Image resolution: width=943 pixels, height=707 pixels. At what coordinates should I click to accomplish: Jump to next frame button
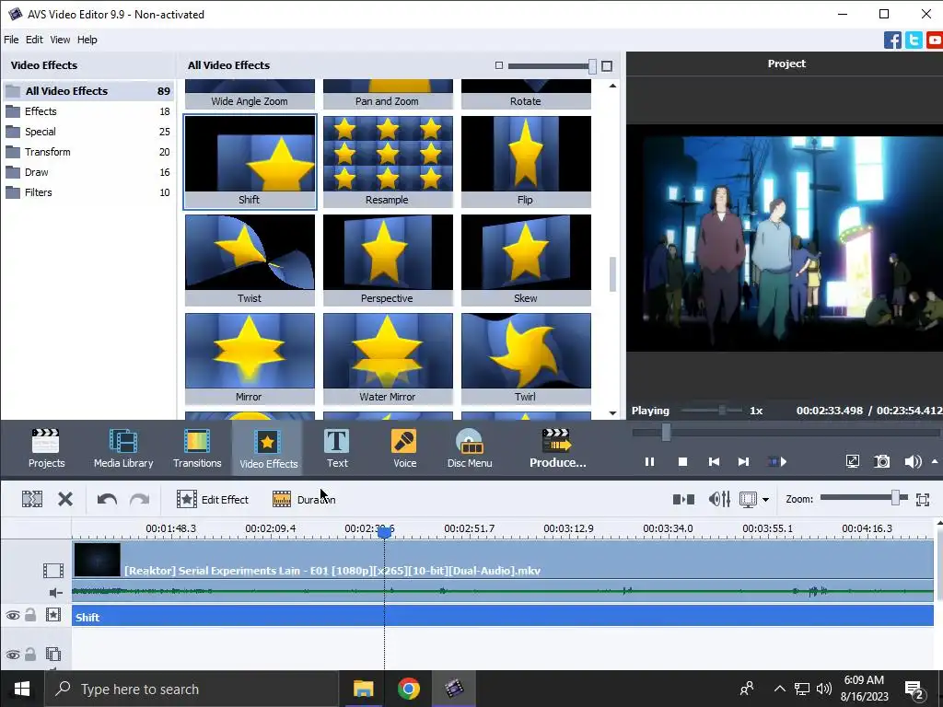point(743,462)
